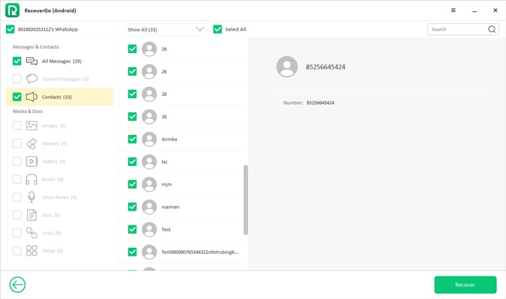Tick the Images checkbox
The height and width of the screenshot is (299, 506).
17,126
